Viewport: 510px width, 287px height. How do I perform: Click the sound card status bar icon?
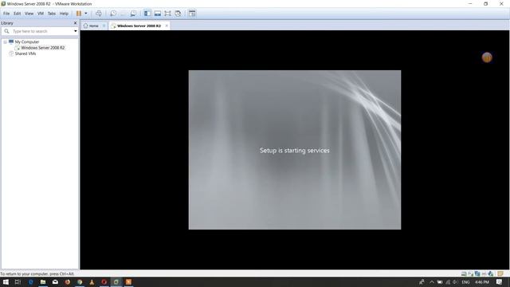(491, 273)
